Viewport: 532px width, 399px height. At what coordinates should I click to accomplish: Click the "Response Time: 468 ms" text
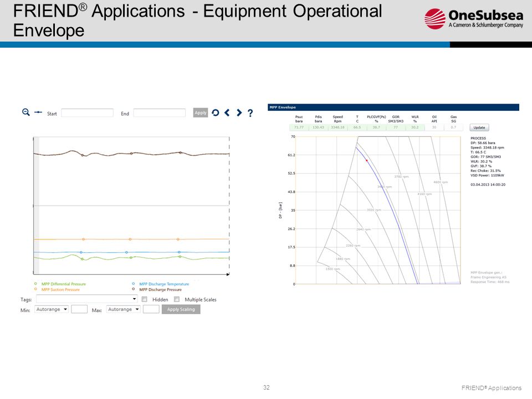(x=490, y=282)
